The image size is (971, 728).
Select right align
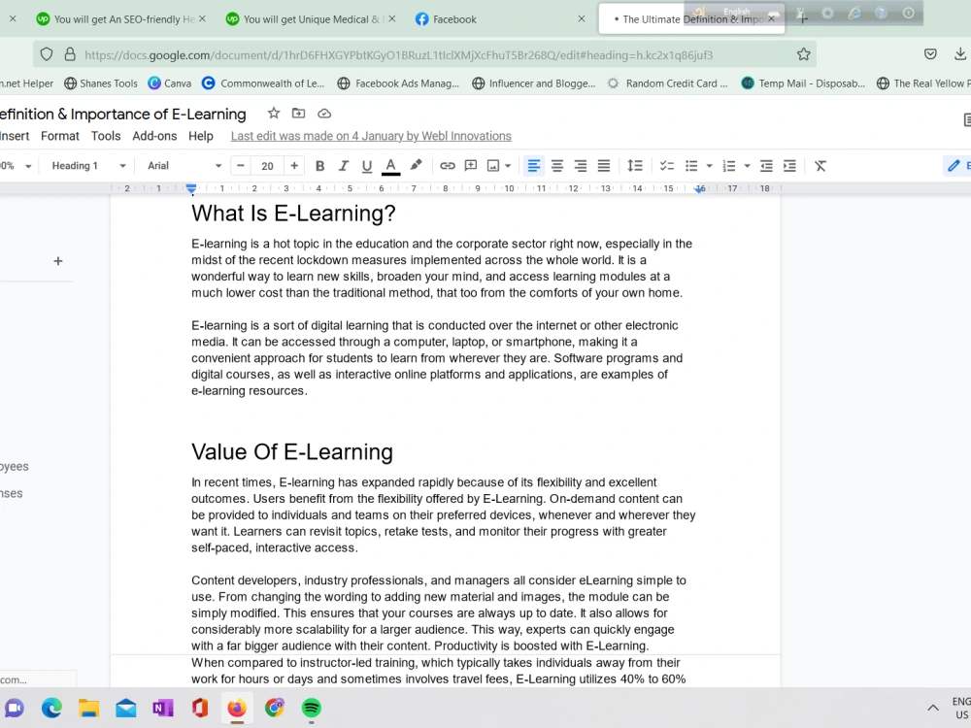tap(581, 166)
